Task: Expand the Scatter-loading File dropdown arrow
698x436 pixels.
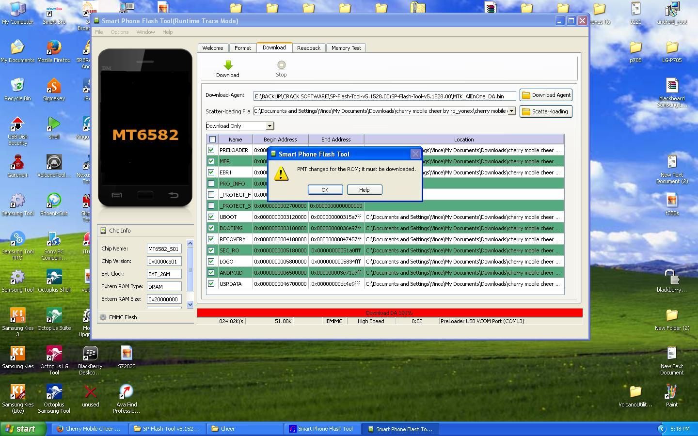Action: point(511,111)
